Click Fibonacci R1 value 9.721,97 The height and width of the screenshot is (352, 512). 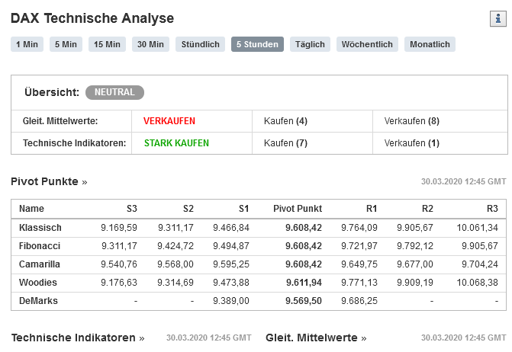click(359, 246)
